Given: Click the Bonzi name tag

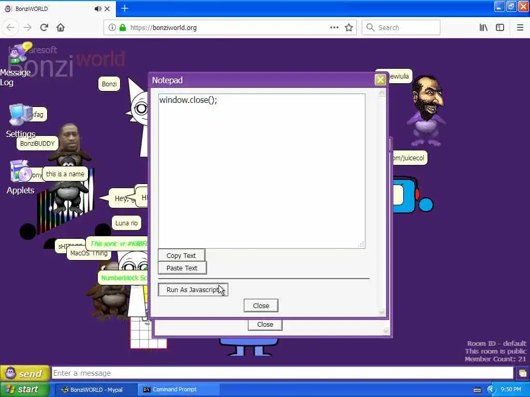Looking at the screenshot, I should click(109, 84).
